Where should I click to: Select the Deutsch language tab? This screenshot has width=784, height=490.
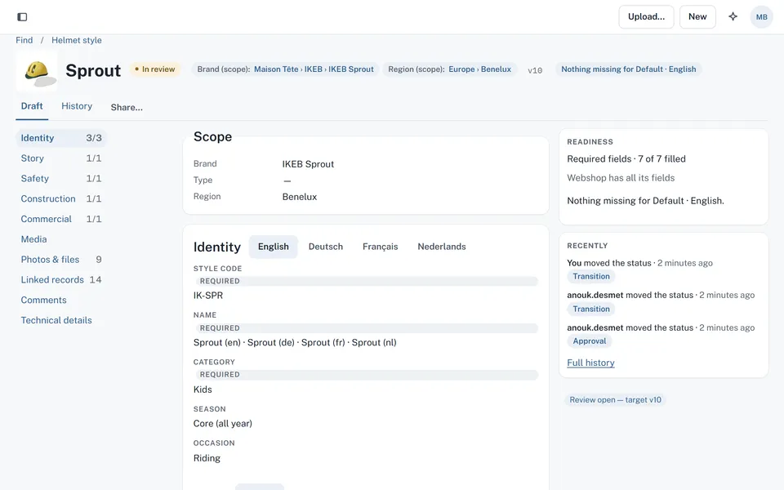tap(326, 247)
